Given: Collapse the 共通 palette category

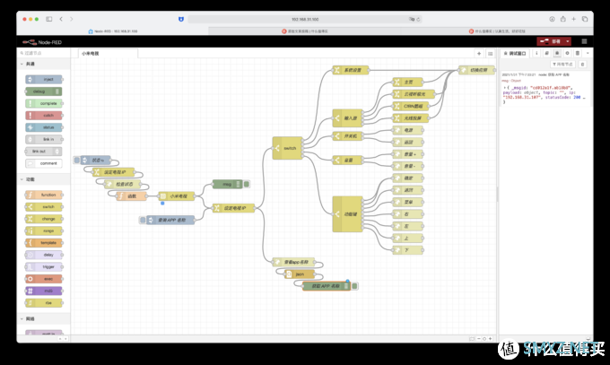Looking at the screenshot, I should 31,65.
